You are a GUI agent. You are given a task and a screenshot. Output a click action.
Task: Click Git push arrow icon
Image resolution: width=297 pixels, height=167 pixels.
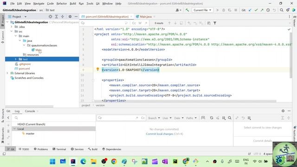[262, 10]
